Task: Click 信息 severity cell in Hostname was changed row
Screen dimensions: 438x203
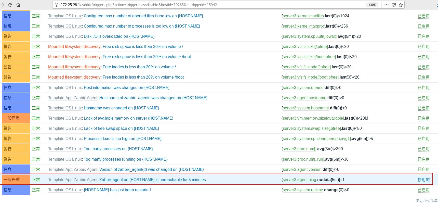Action: (16, 108)
